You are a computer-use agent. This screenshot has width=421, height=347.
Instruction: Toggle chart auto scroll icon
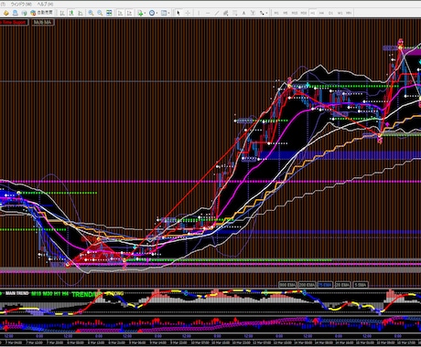(x=121, y=13)
